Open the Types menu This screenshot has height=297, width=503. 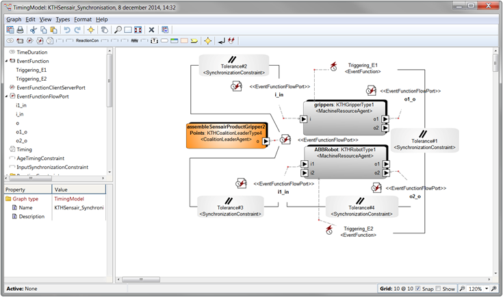coord(62,20)
